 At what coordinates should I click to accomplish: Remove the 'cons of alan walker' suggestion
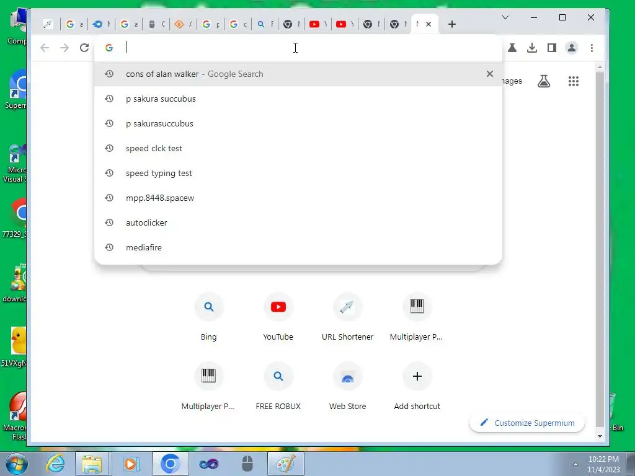pos(490,74)
